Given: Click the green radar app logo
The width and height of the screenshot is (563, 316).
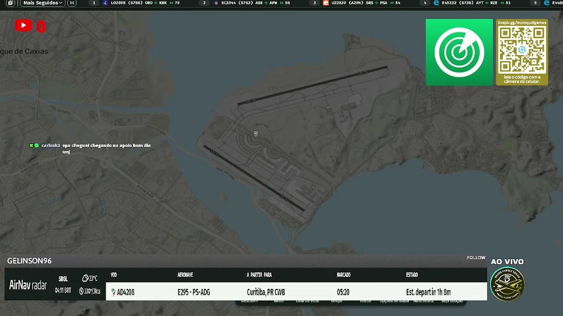Looking at the screenshot, I should [459, 52].
